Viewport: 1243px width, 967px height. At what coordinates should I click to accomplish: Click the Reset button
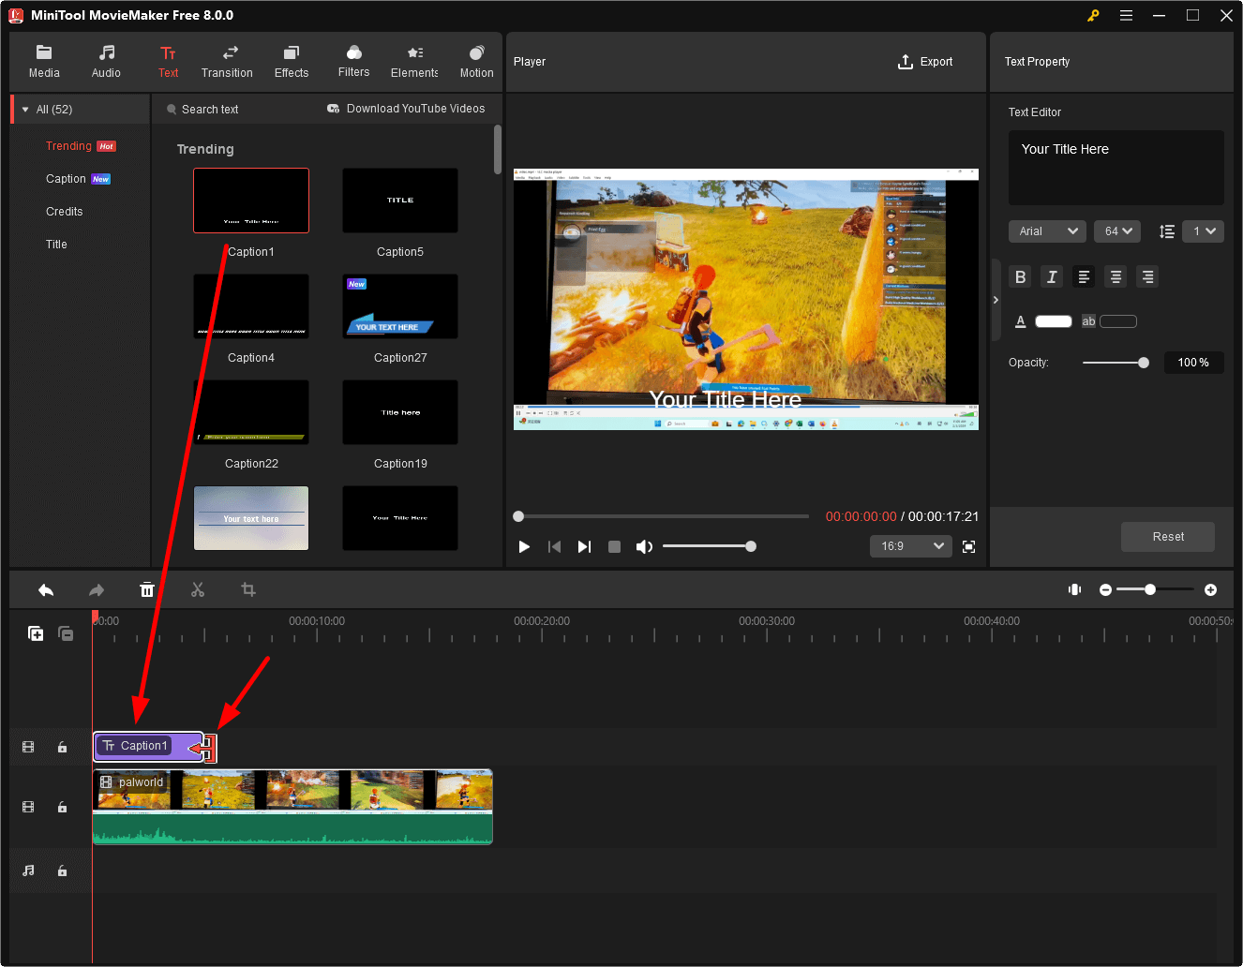click(x=1168, y=537)
